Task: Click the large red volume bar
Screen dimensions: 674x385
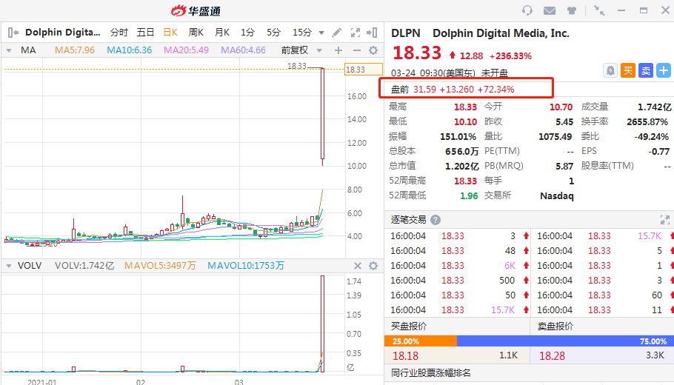Action: point(322,324)
